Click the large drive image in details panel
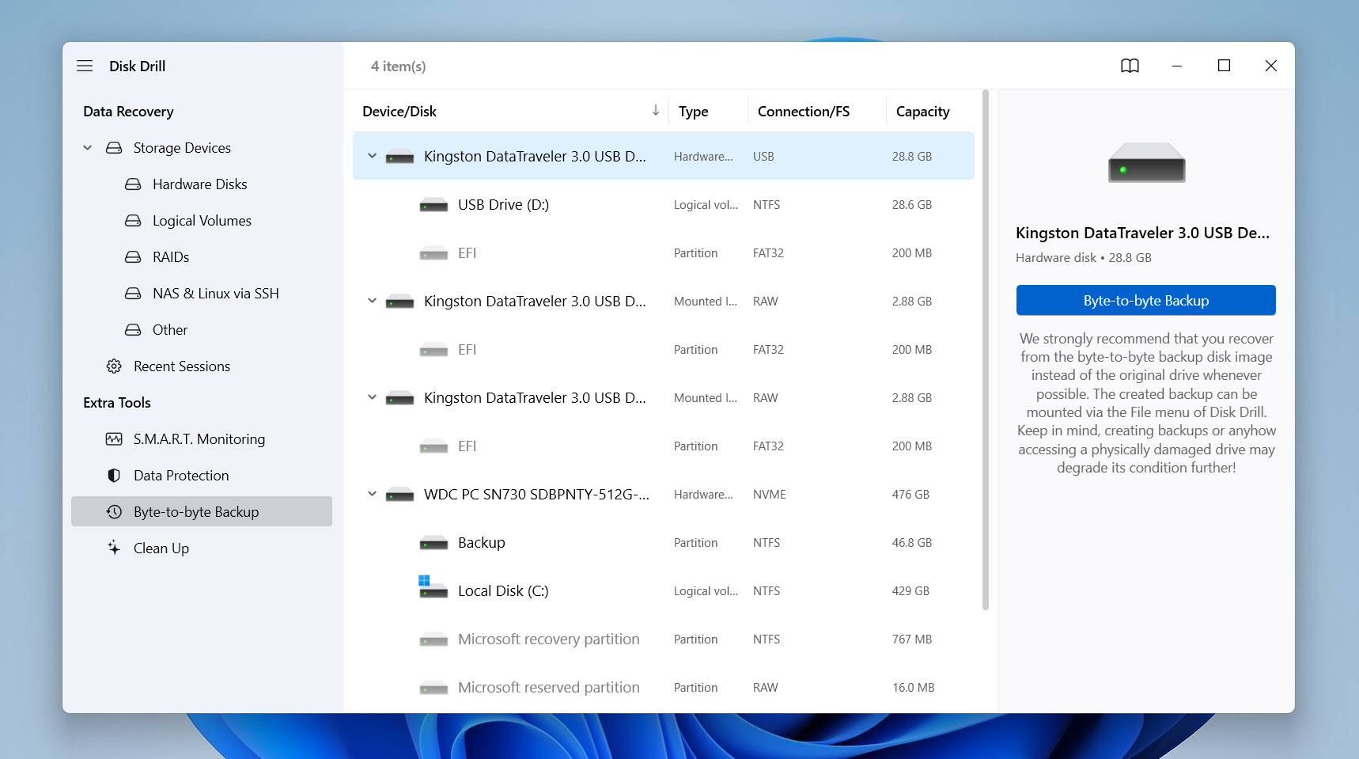 click(1146, 163)
